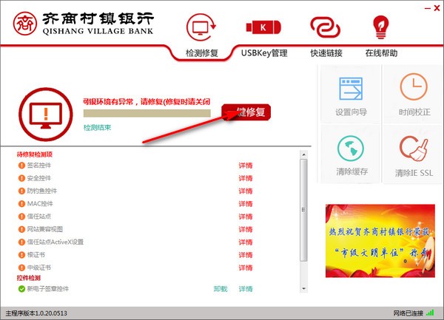
Task: Click warning icon beside 签名控件
Action: [21, 166]
